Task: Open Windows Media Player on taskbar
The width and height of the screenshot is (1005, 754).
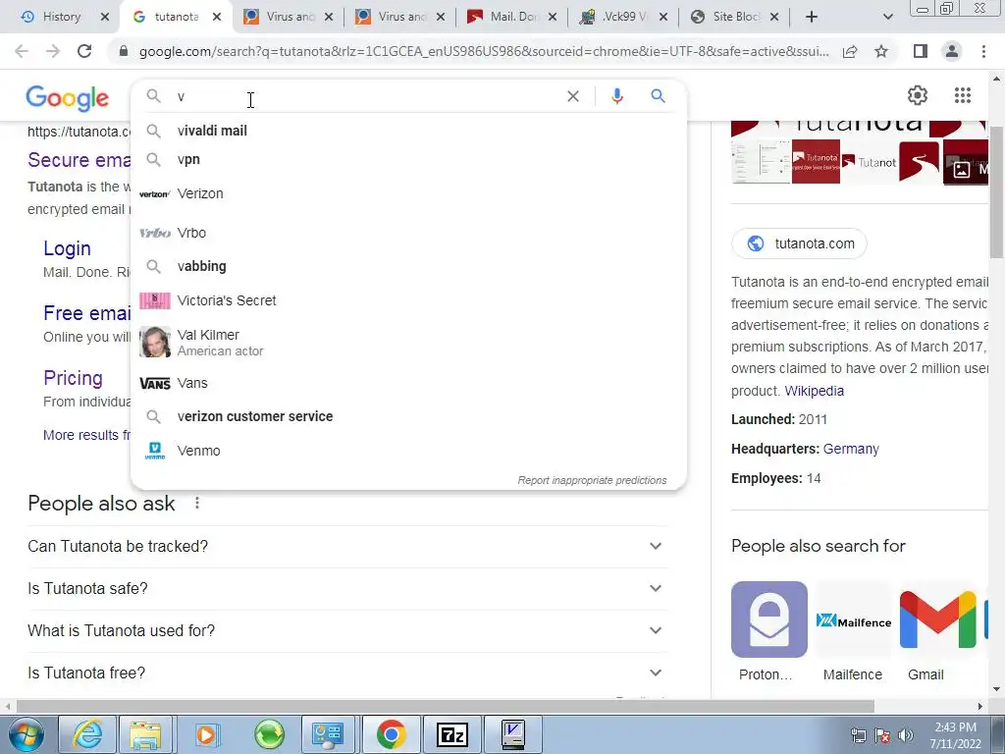Action: (207, 734)
